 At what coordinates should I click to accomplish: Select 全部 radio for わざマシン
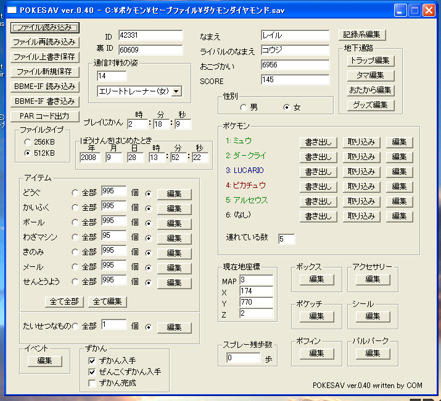pyautogui.click(x=75, y=237)
